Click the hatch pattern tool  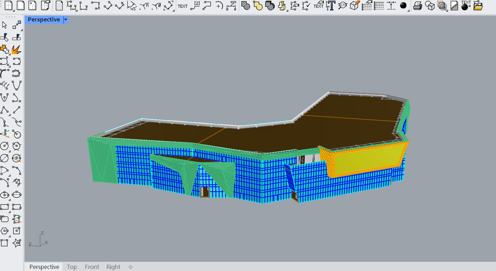[x=246, y=6]
